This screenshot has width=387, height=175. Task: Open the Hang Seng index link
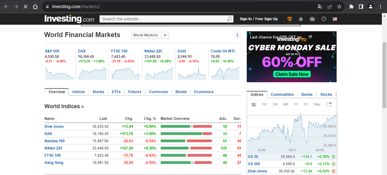(54, 163)
